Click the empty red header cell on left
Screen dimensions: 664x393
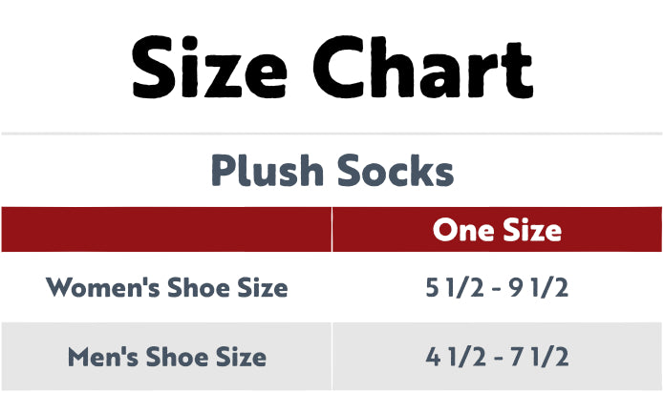[166, 230]
